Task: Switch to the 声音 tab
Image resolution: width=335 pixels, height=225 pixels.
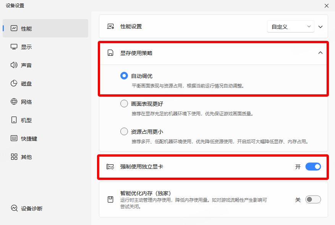Action: pos(27,65)
